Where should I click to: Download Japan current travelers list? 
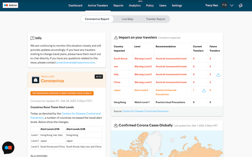pyautogui.click(x=204, y=90)
